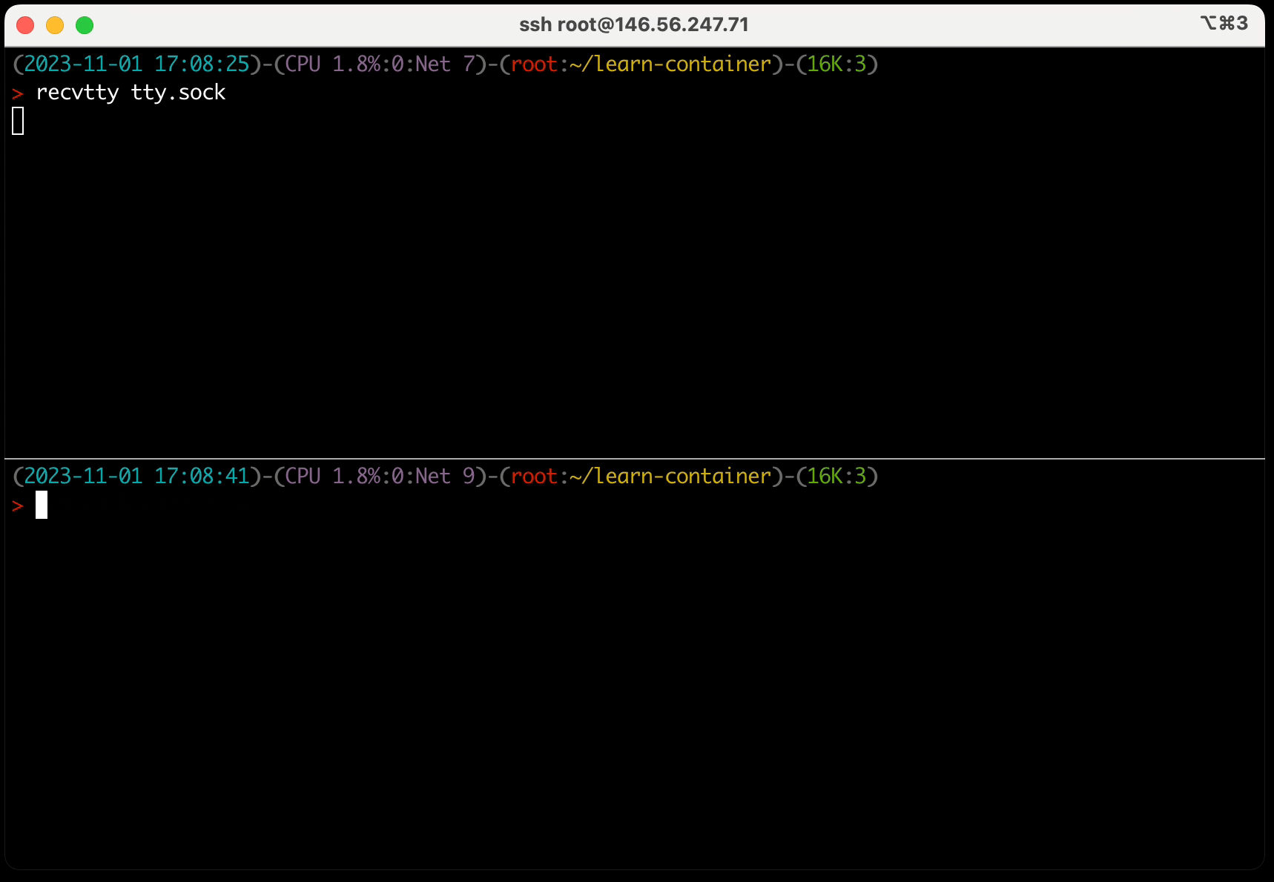Click the timestamp 17:08:25 in top pane

202,64
